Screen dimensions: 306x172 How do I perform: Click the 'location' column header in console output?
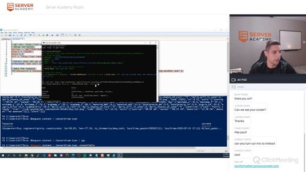click(x=8, y=124)
